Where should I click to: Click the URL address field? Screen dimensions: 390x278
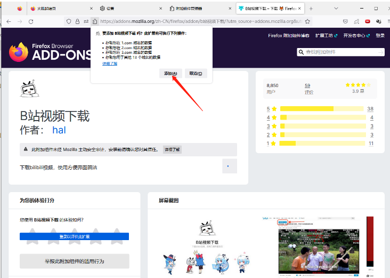201,21
